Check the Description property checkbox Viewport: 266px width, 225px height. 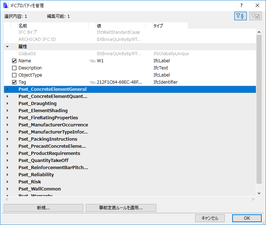click(x=14, y=68)
